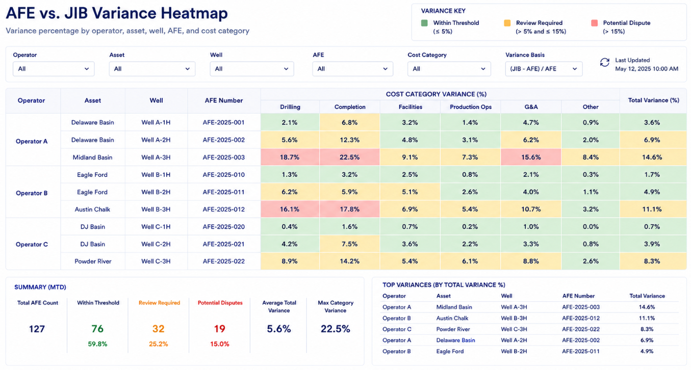Viewport: 691px width, 370px height.
Task: Click the Production Ops column header
Action: [x=471, y=107]
